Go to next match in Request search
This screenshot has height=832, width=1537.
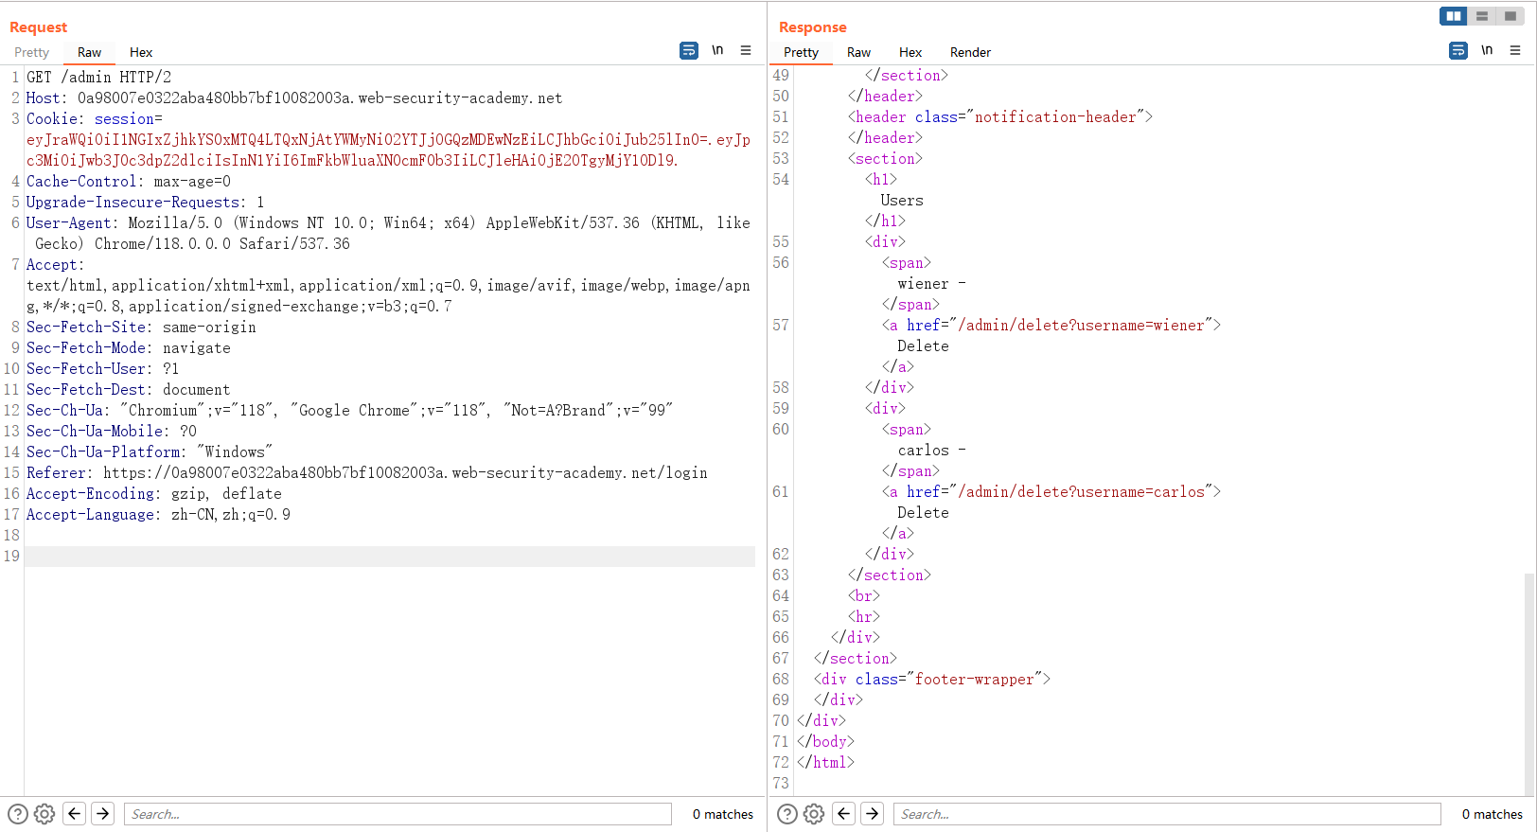[x=103, y=813]
